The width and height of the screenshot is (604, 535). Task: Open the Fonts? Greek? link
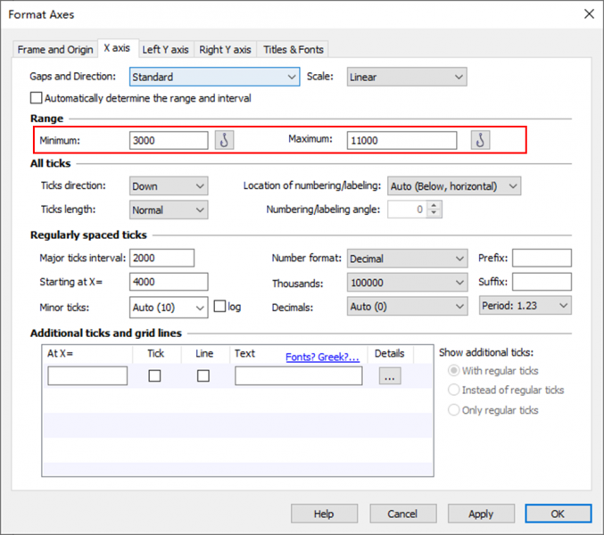pyautogui.click(x=322, y=357)
